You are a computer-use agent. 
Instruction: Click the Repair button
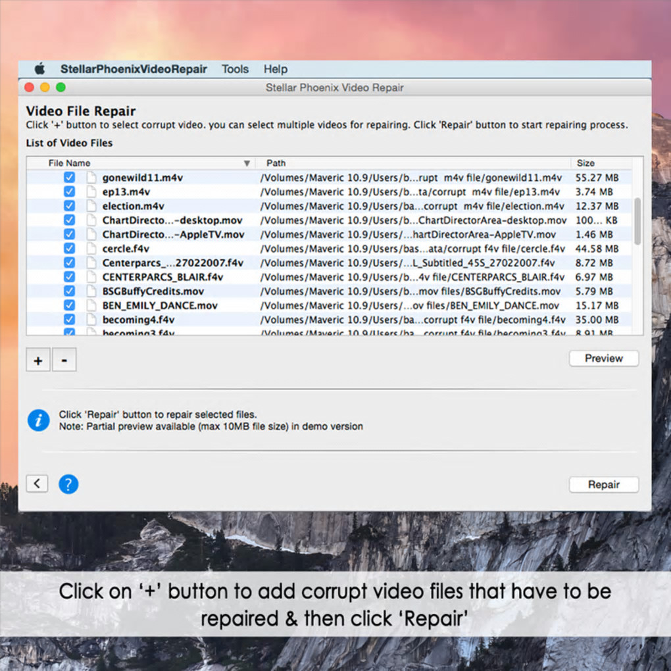(603, 484)
